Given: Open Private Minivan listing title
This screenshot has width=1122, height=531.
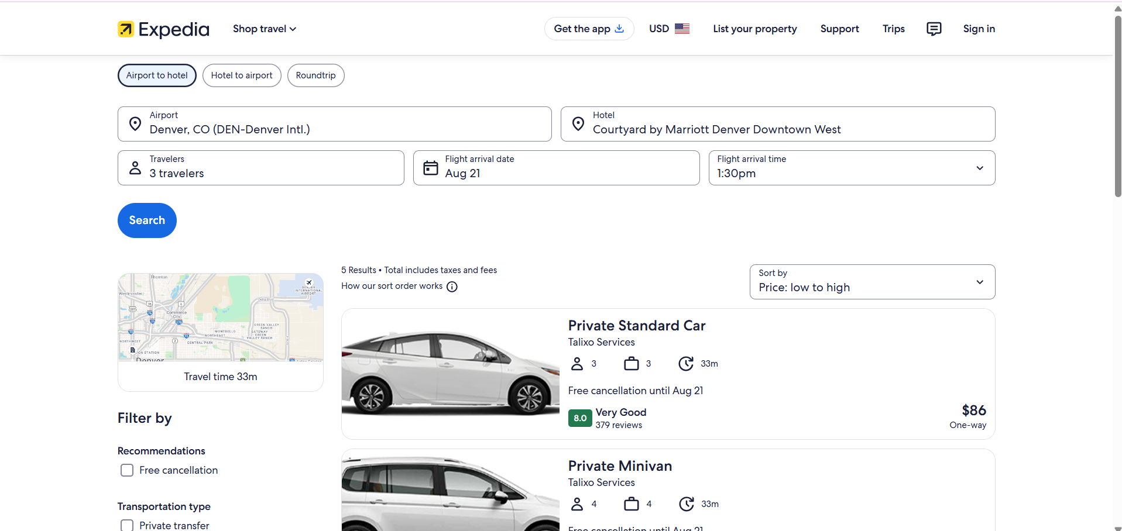Looking at the screenshot, I should [x=620, y=466].
